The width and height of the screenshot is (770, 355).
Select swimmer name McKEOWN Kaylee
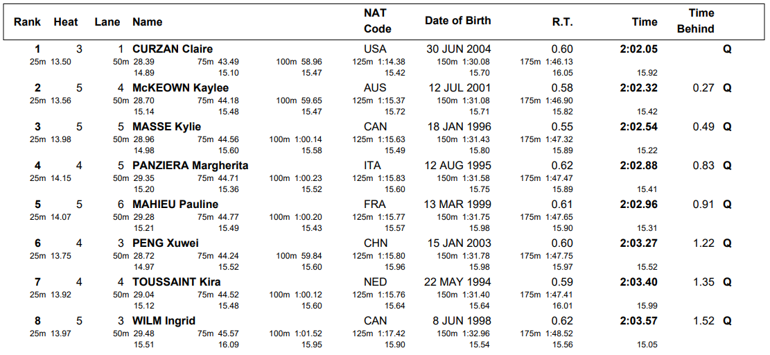(x=180, y=88)
